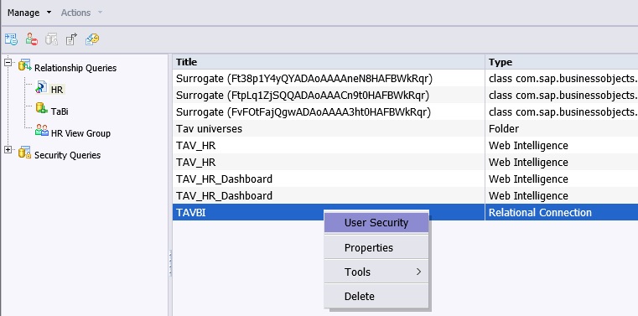Choose User Security from context menu

(x=376, y=223)
